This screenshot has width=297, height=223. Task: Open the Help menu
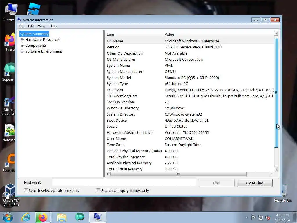click(x=53, y=26)
